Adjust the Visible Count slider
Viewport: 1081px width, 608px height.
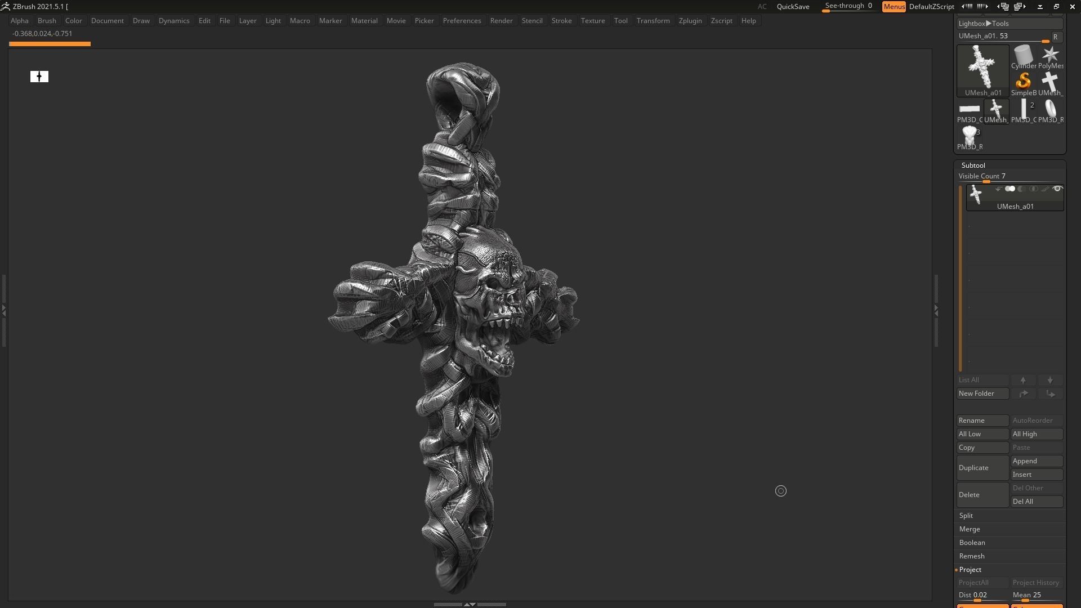1010,177
